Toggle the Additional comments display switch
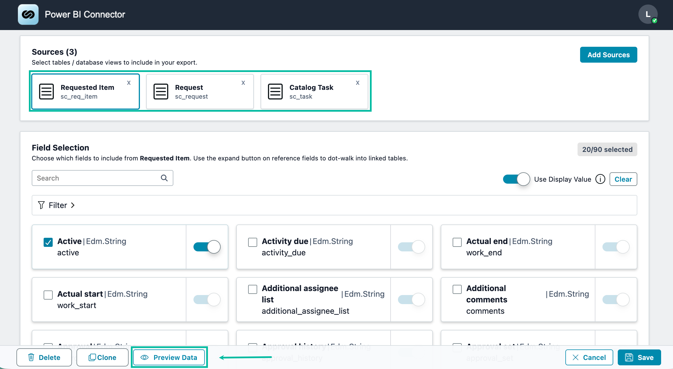 tap(616, 300)
